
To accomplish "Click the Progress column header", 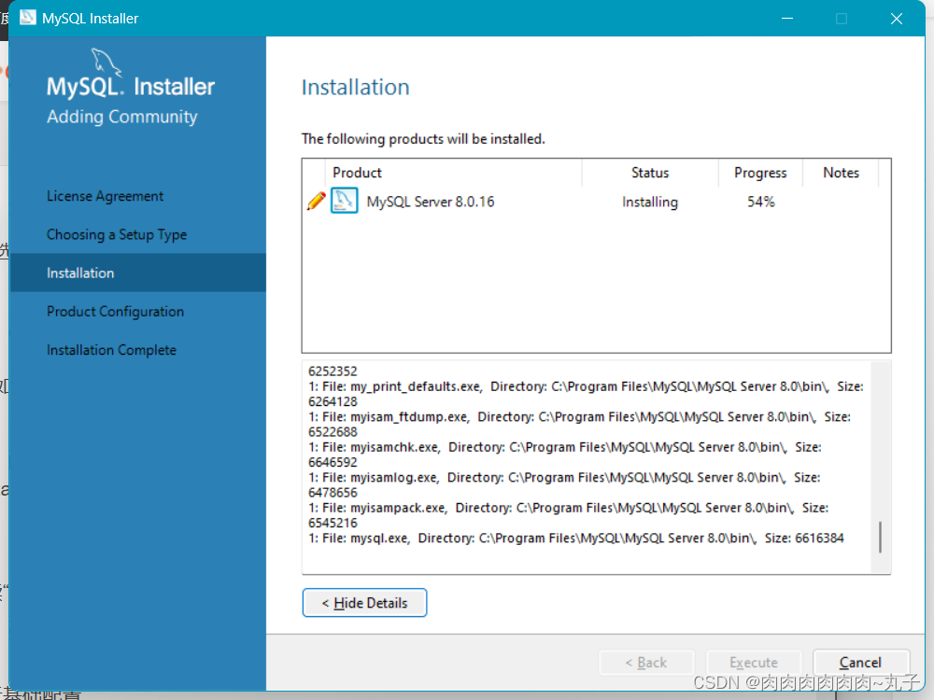I will coord(760,173).
